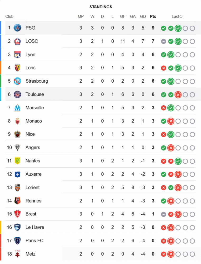
Task: Click PSG's most recent win indicator
Action: coord(178,28)
